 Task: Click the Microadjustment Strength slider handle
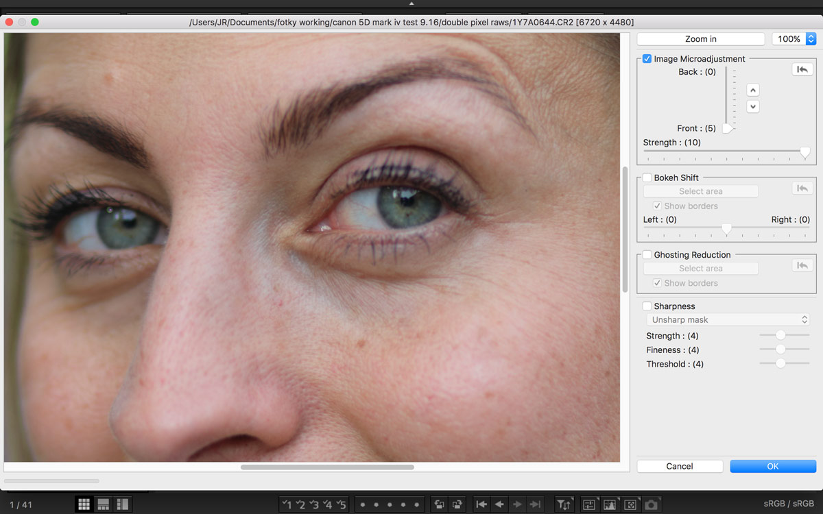804,153
